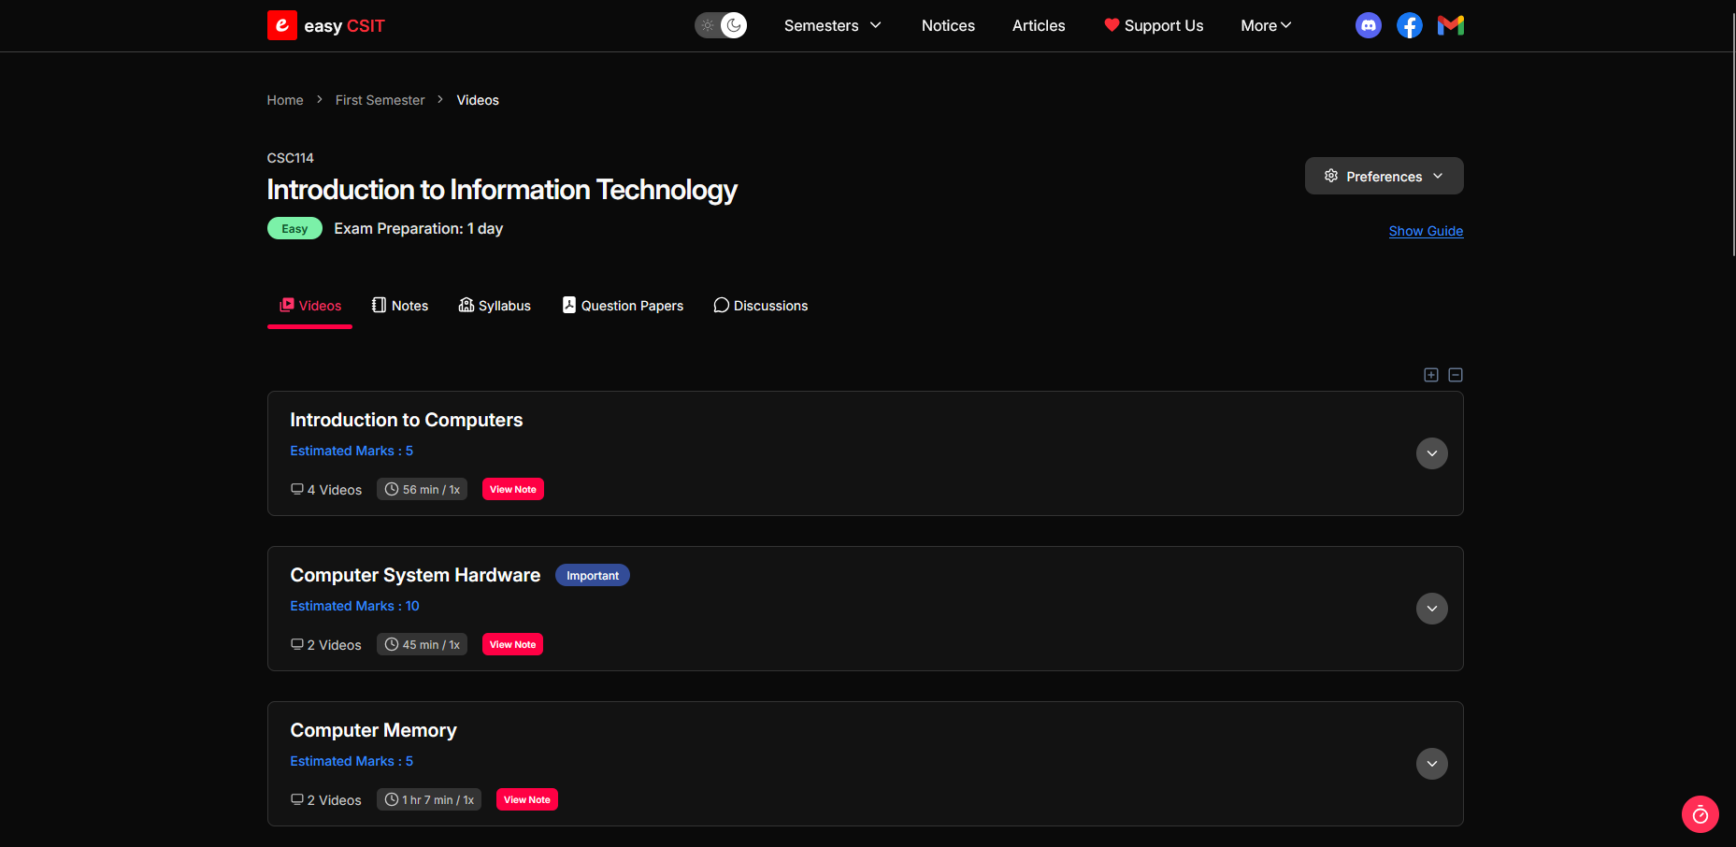The width and height of the screenshot is (1736, 847).
Task: Click the CSC114 course code
Action: (291, 158)
